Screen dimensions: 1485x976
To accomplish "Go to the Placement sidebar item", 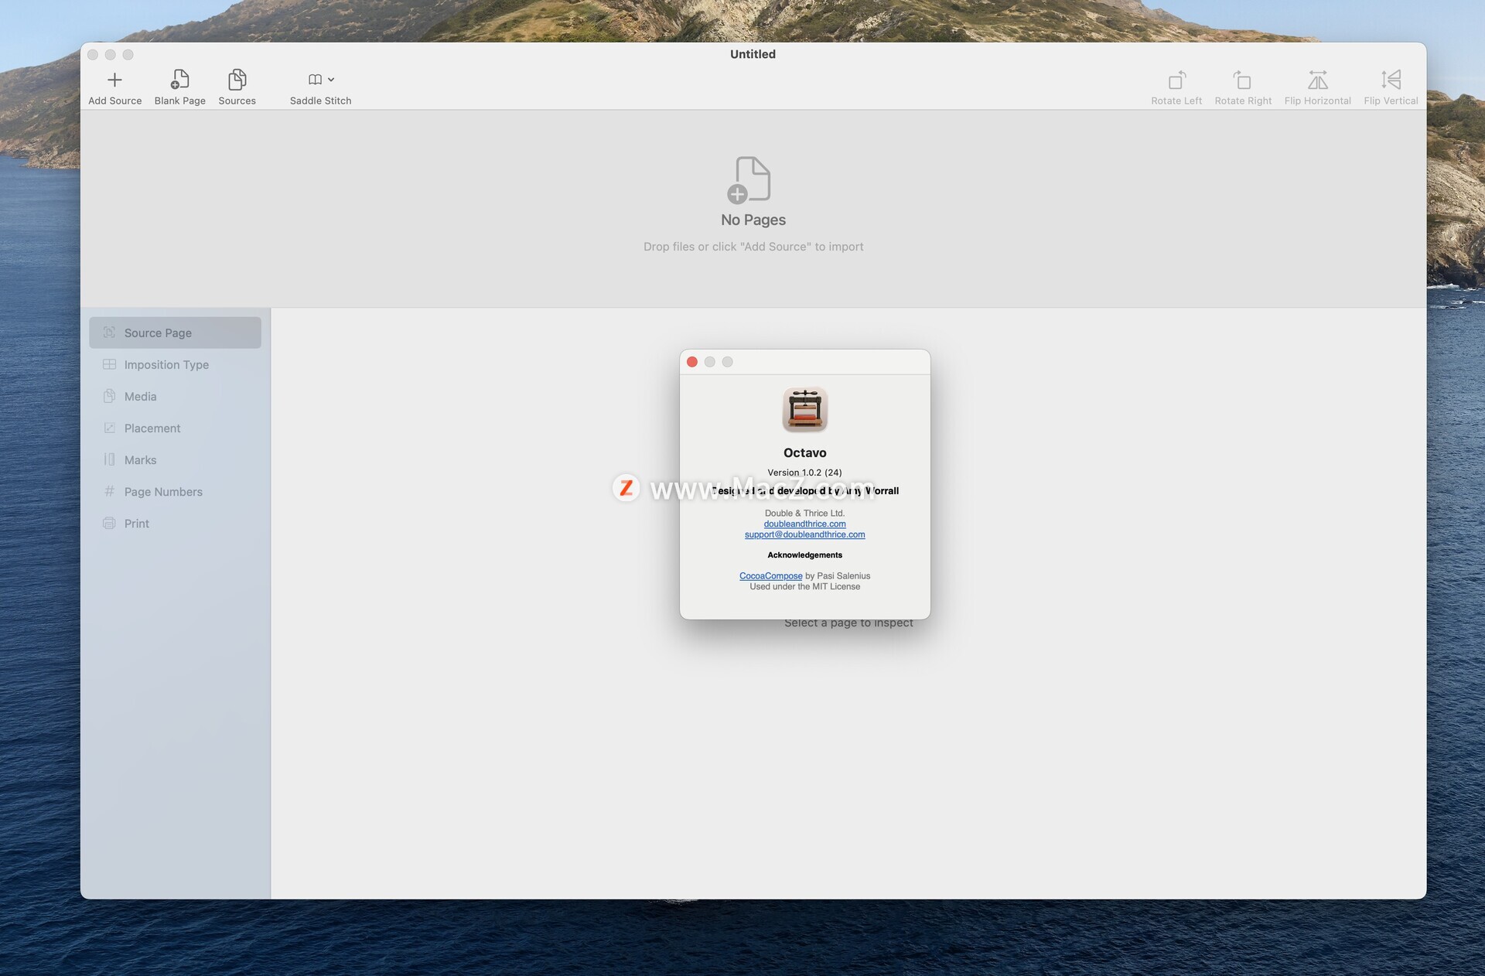I will pos(152,428).
